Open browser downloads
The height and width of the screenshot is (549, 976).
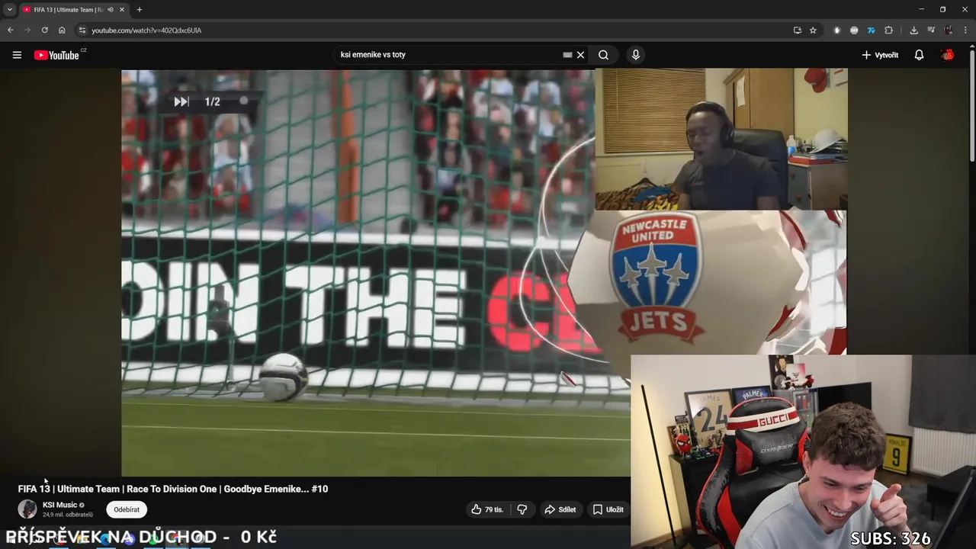click(x=913, y=30)
